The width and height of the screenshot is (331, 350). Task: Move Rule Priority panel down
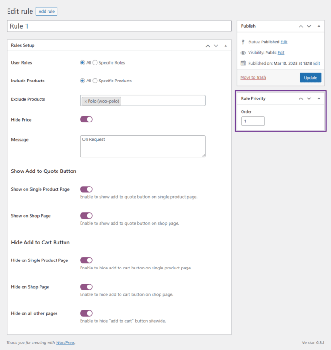tap(309, 98)
